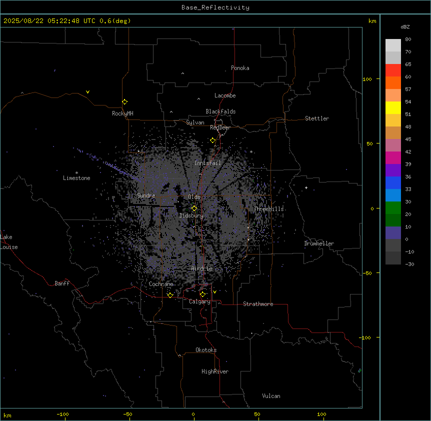The width and height of the screenshot is (431, 421).
Task: Click the asterisk marker above Limestone label
Action: coord(76,173)
